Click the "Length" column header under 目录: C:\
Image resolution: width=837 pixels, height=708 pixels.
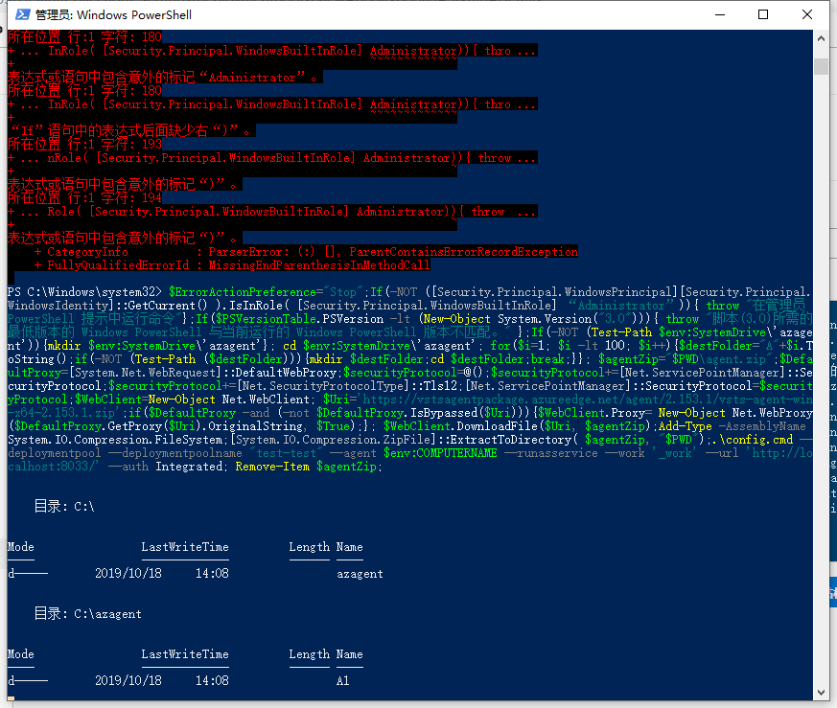(x=309, y=547)
